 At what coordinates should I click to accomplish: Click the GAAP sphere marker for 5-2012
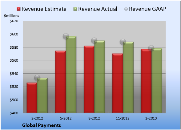click(66, 36)
